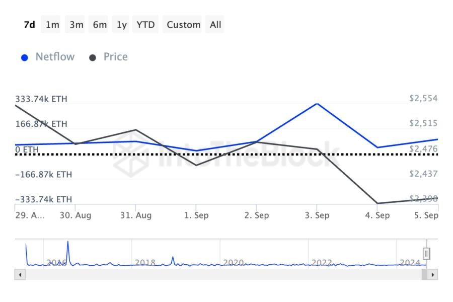Viewport: 453px width, 302px height.
Task: Click the Price low point on 4. Sep
Action: [x=377, y=203]
